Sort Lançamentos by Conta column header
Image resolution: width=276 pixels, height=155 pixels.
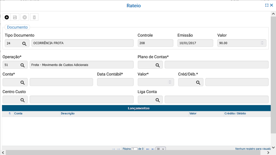point(18,113)
